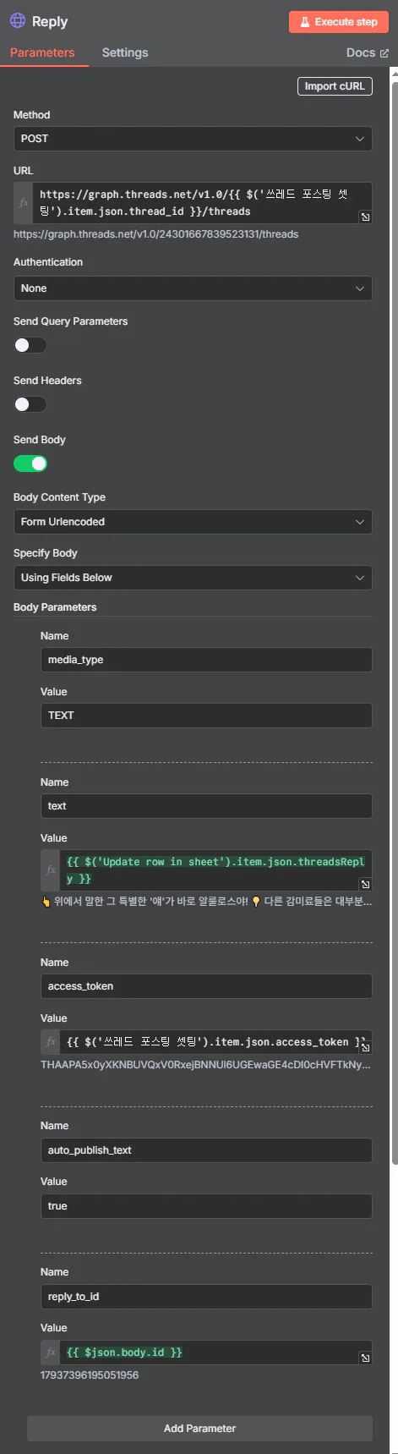This screenshot has height=1454, width=398.
Task: Click the Body Parameters heading
Action: (55, 607)
